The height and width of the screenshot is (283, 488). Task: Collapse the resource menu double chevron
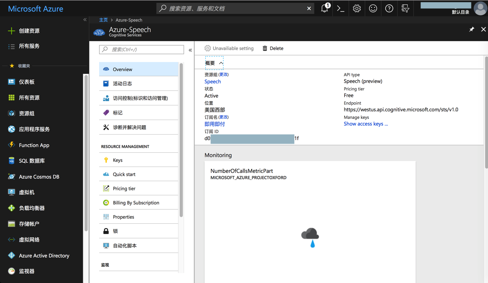190,50
